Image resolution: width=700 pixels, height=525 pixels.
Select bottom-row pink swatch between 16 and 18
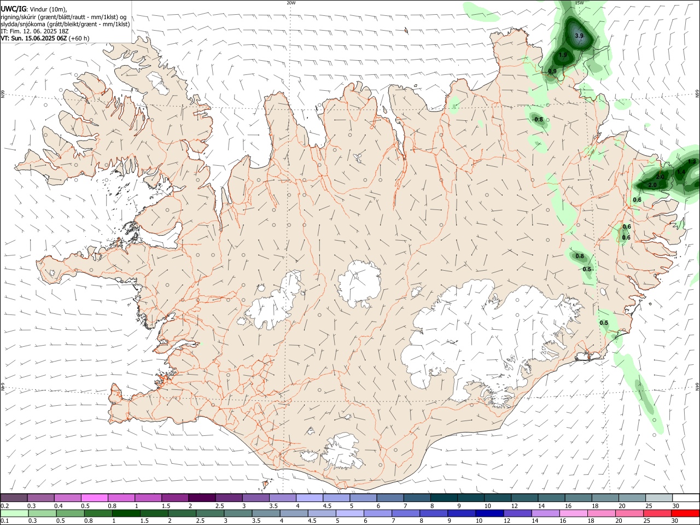574,513
